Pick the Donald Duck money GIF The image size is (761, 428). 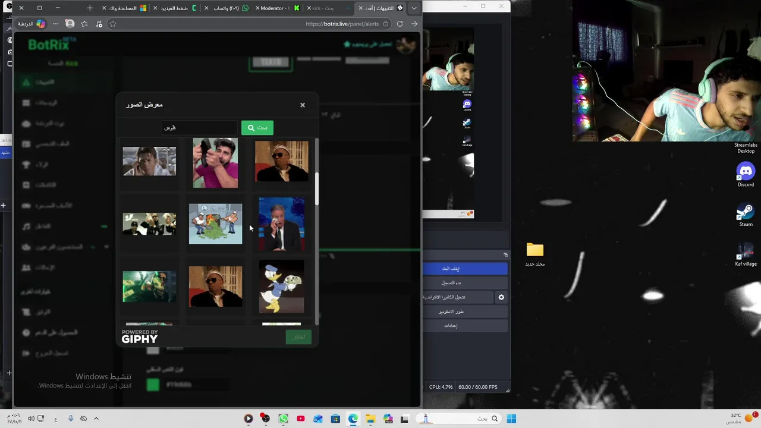pyautogui.click(x=282, y=287)
